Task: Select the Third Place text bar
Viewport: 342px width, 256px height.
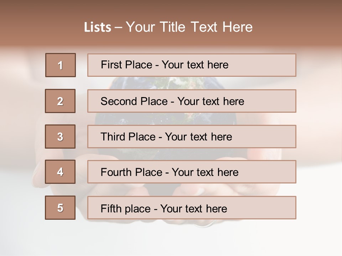Action: coord(192,137)
